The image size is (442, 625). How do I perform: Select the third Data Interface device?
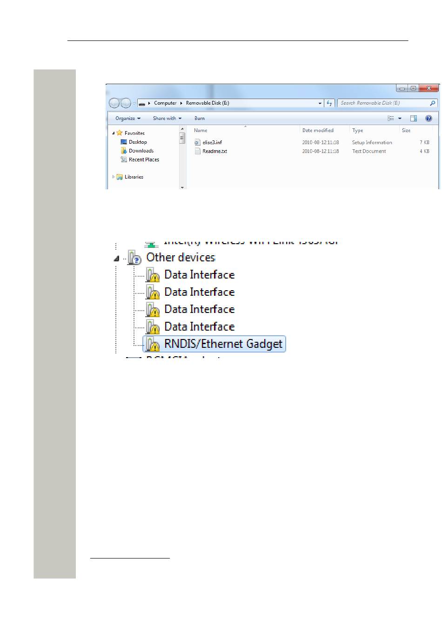click(199, 309)
